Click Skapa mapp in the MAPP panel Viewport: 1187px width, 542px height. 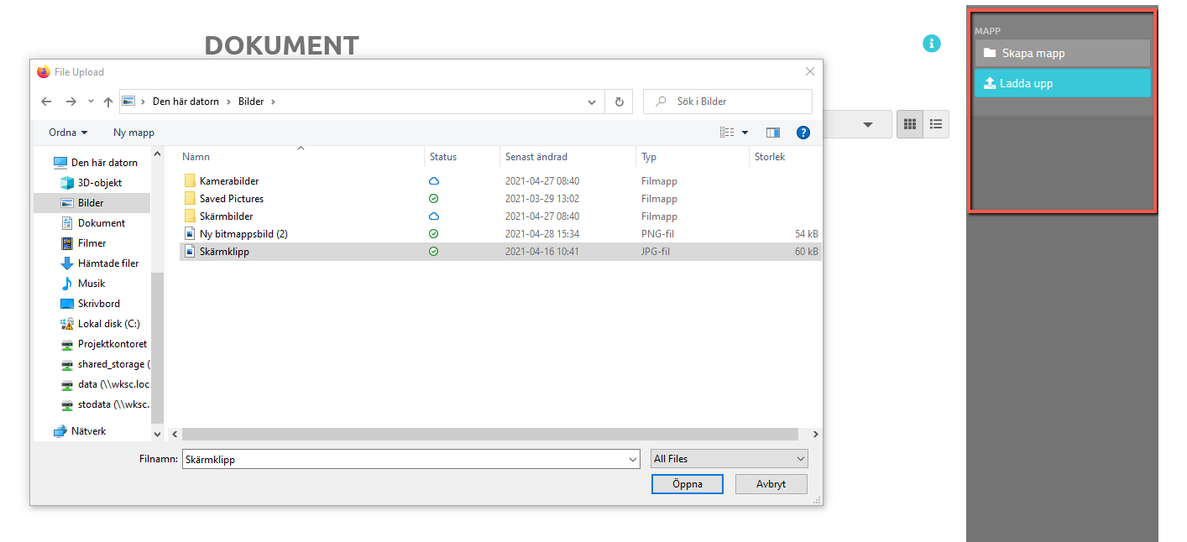coord(1062,53)
